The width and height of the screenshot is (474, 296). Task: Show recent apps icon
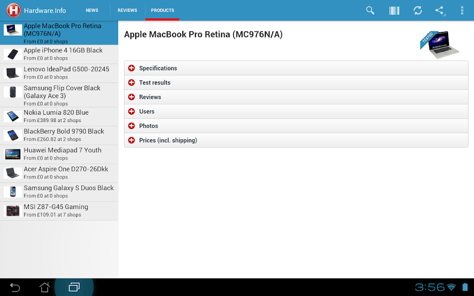click(74, 287)
